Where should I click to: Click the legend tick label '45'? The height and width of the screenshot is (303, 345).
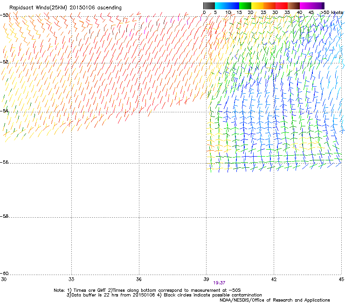pos(311,13)
